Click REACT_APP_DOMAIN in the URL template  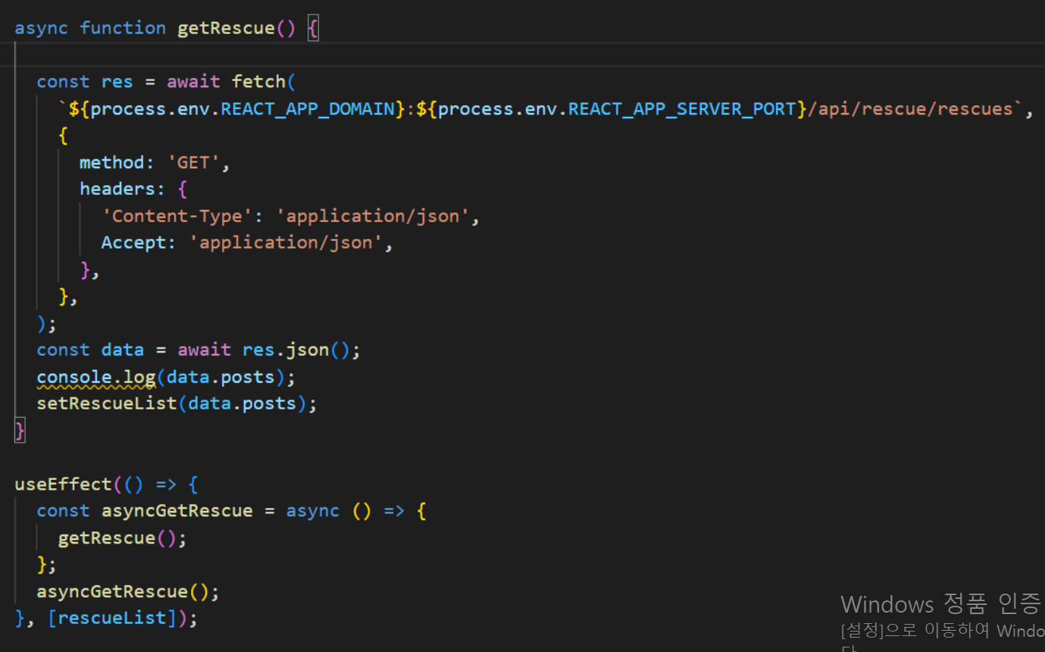pos(308,109)
